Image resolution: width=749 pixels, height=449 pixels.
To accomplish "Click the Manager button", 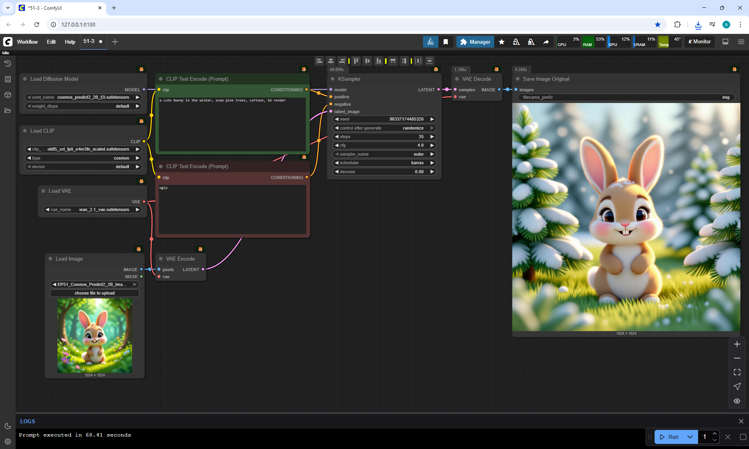I will [475, 42].
